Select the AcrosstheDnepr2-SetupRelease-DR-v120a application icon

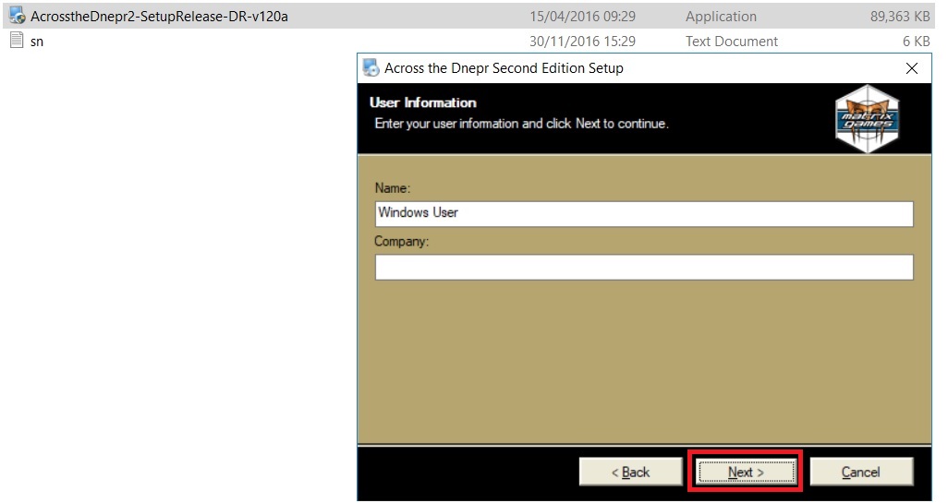17,16
